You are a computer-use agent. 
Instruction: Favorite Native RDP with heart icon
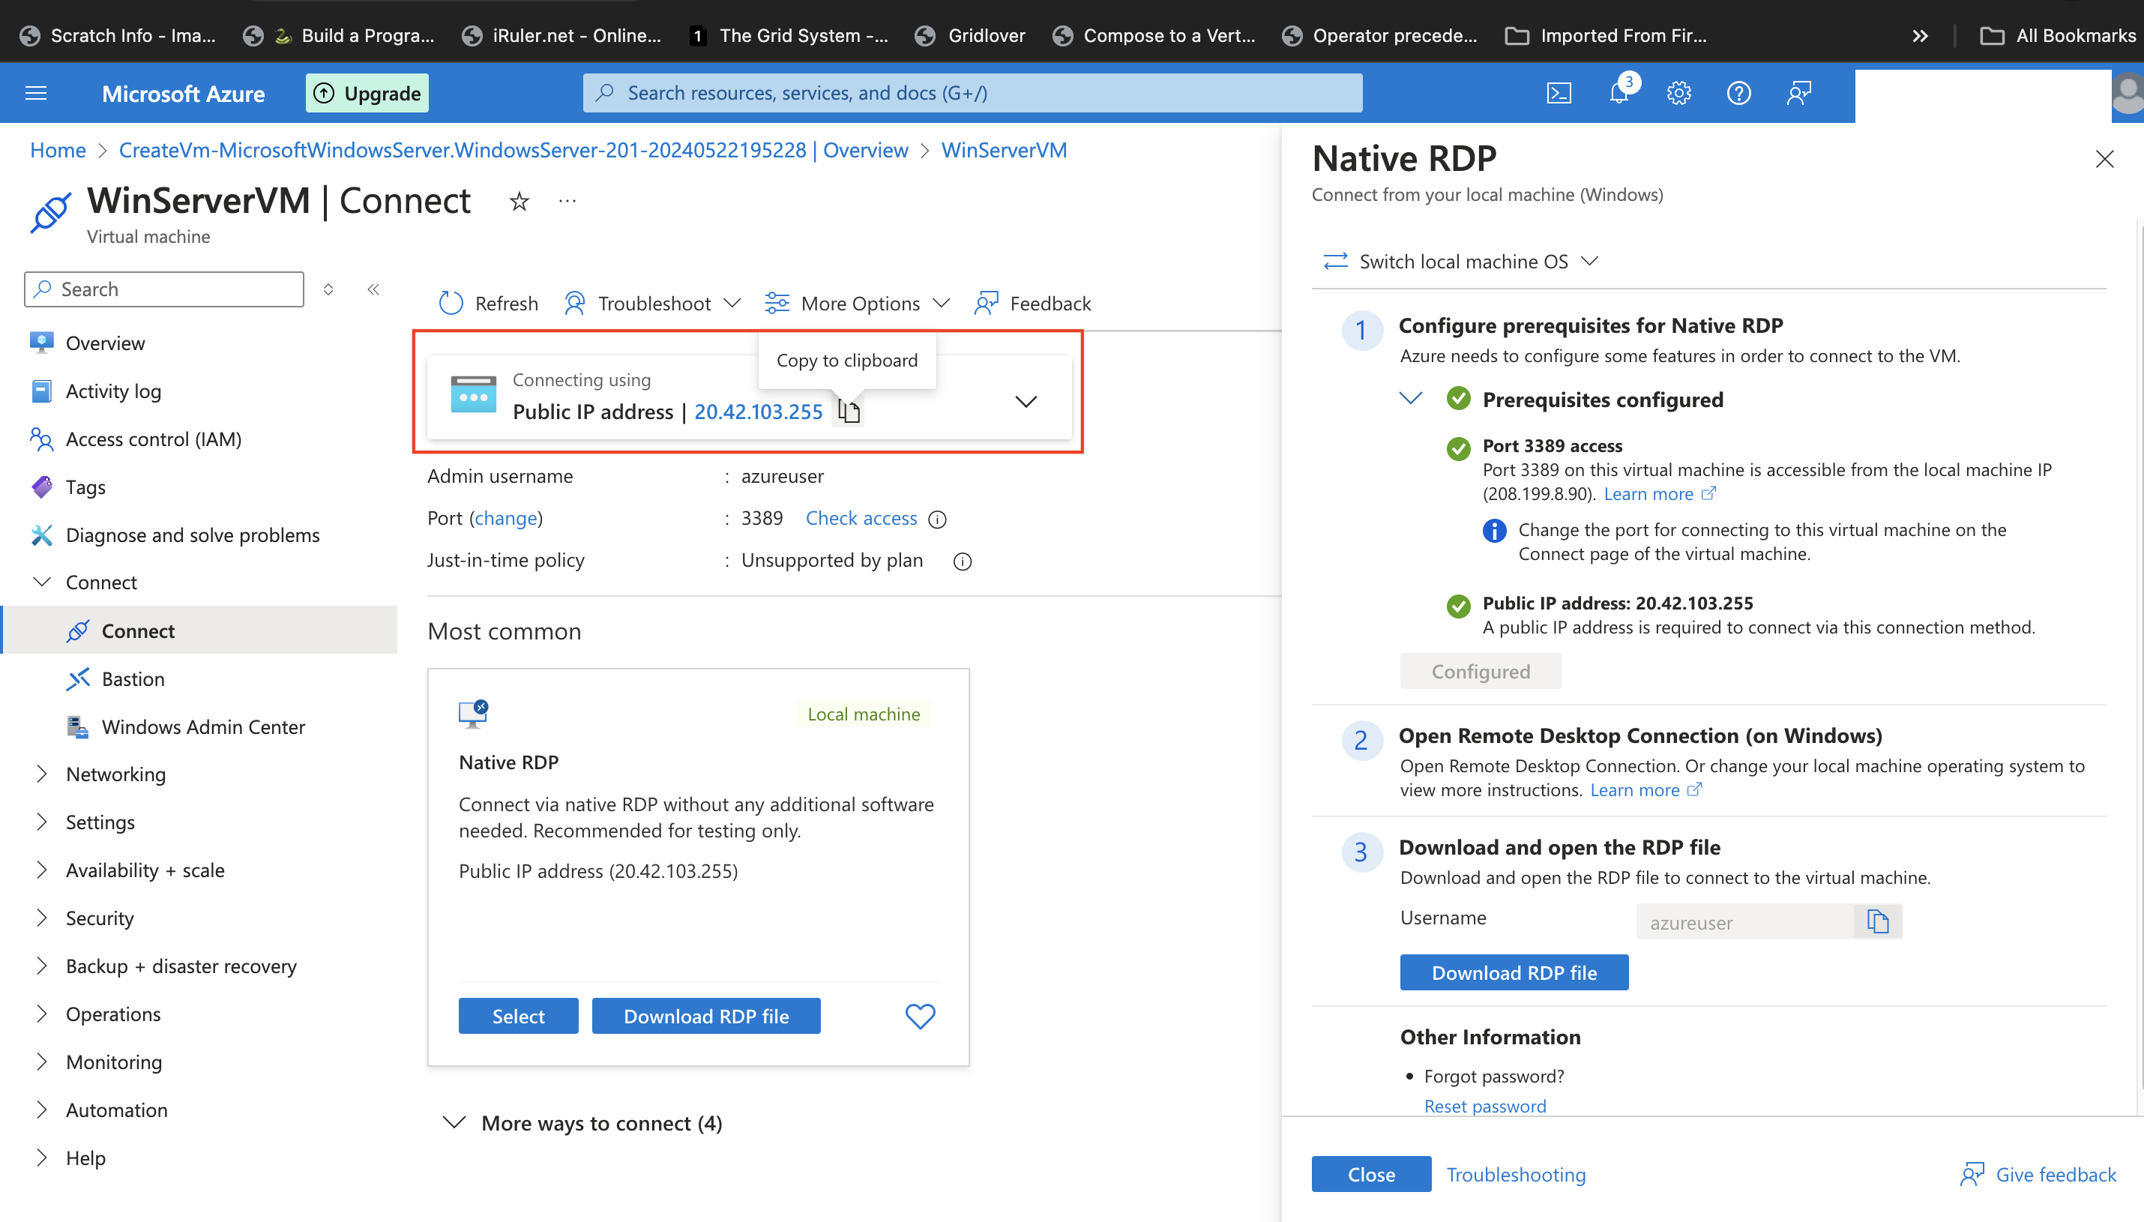click(920, 1017)
